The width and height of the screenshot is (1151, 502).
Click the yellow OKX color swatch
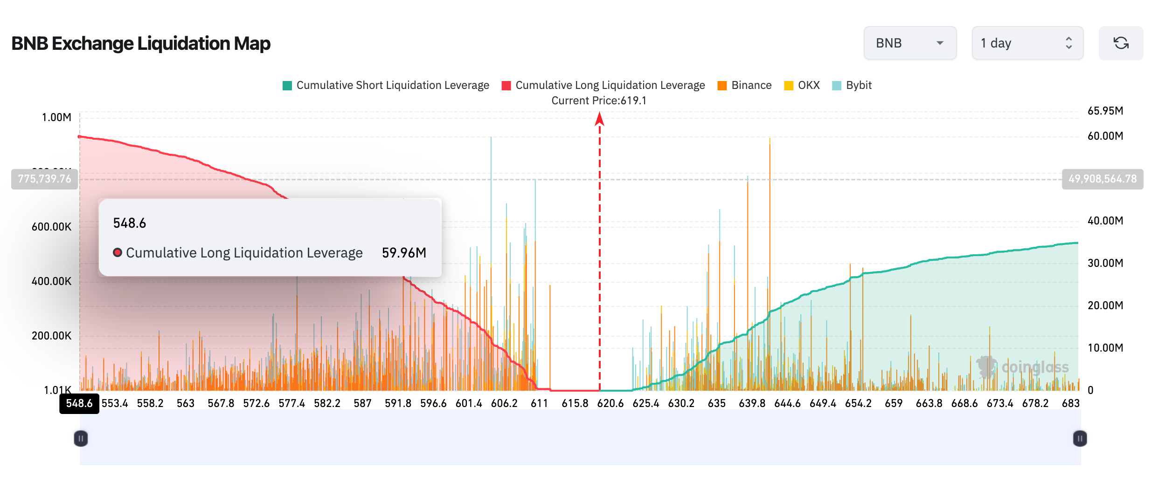point(789,86)
